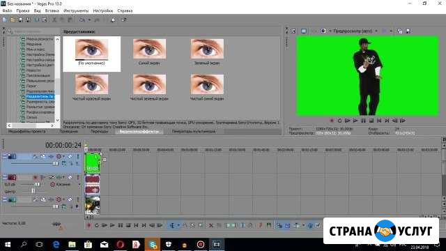Open the Undo history dropdown arrow
446x251 pixels.
[89, 20]
